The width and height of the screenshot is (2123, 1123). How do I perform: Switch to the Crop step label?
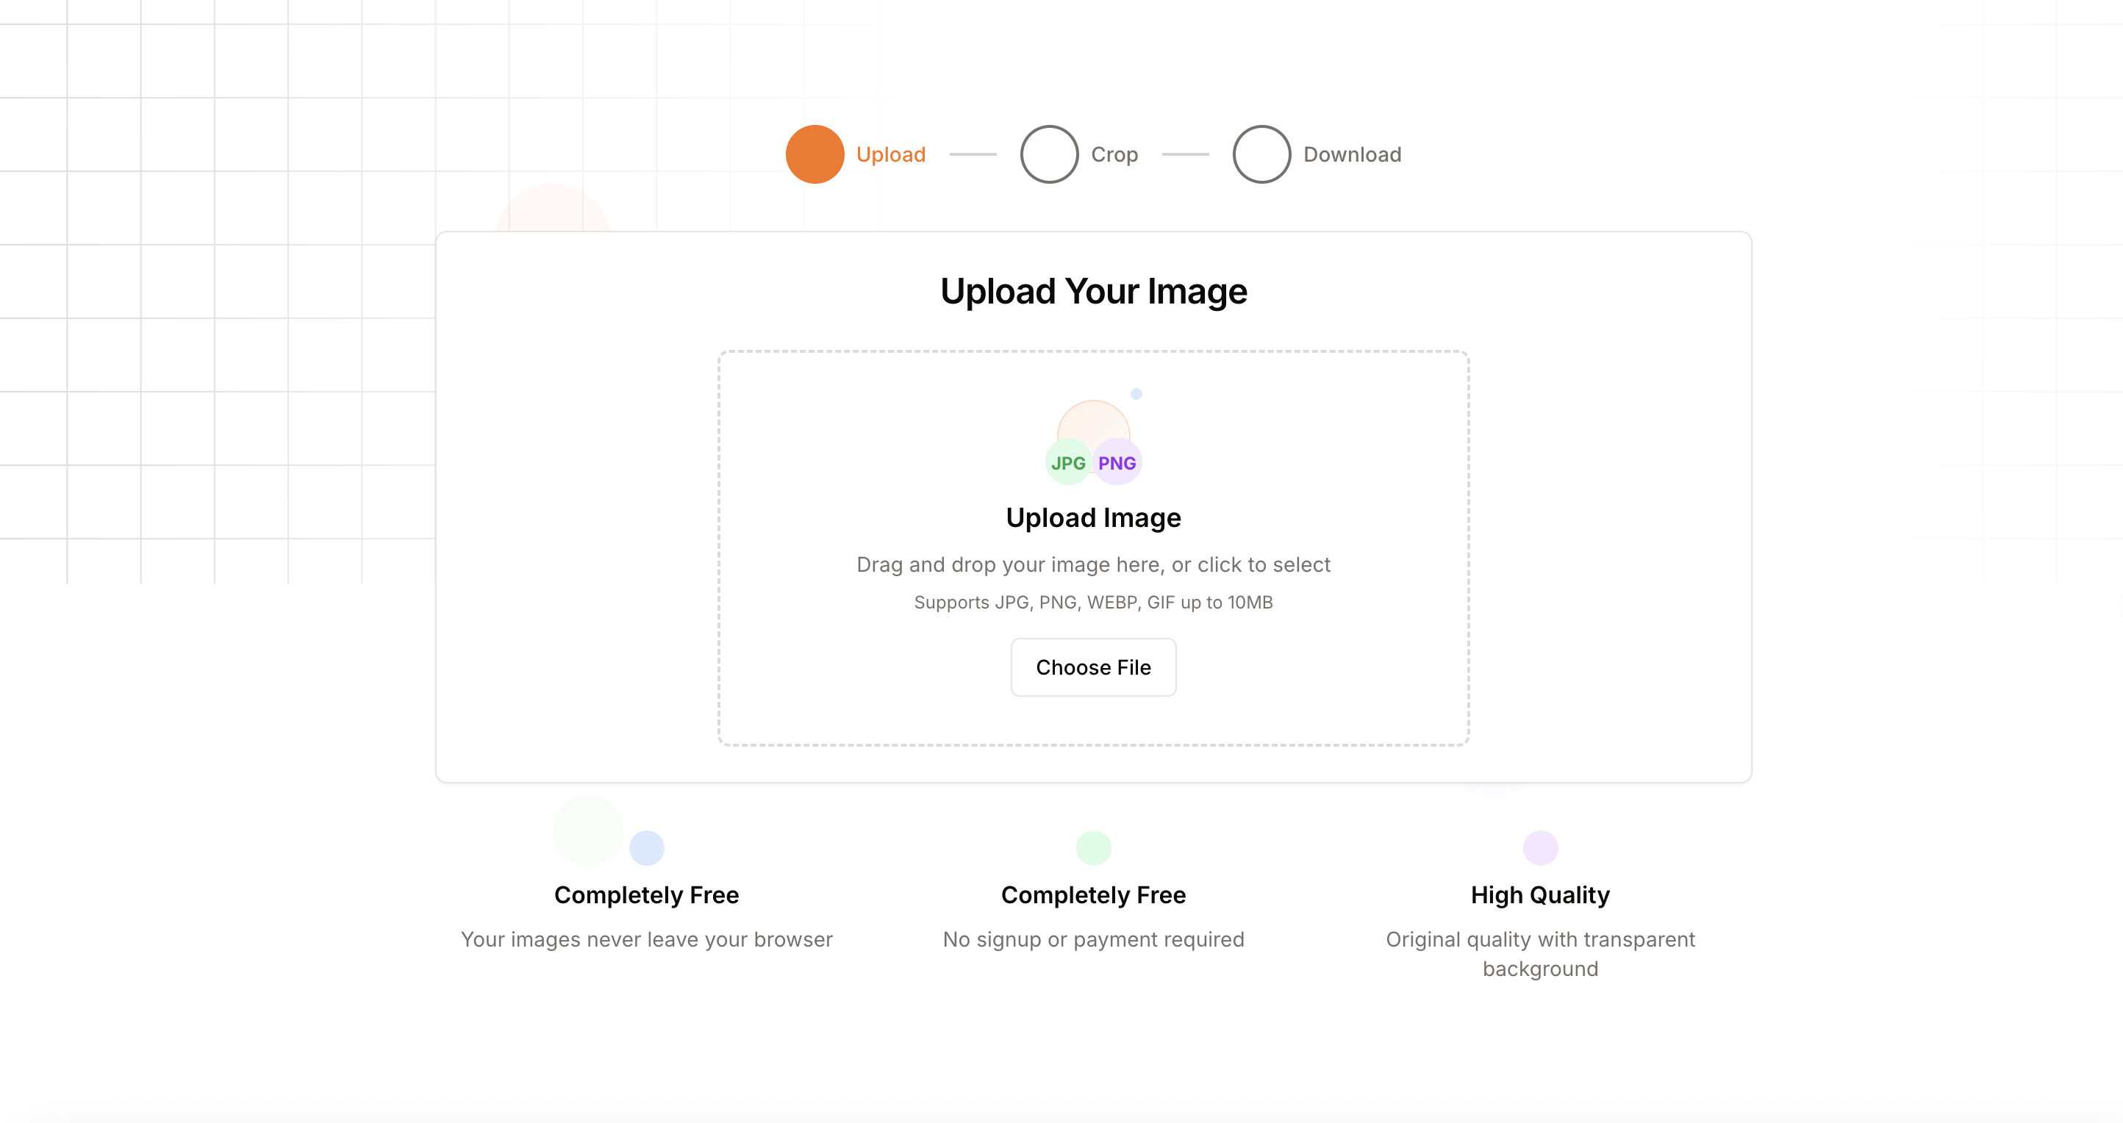[1114, 154]
